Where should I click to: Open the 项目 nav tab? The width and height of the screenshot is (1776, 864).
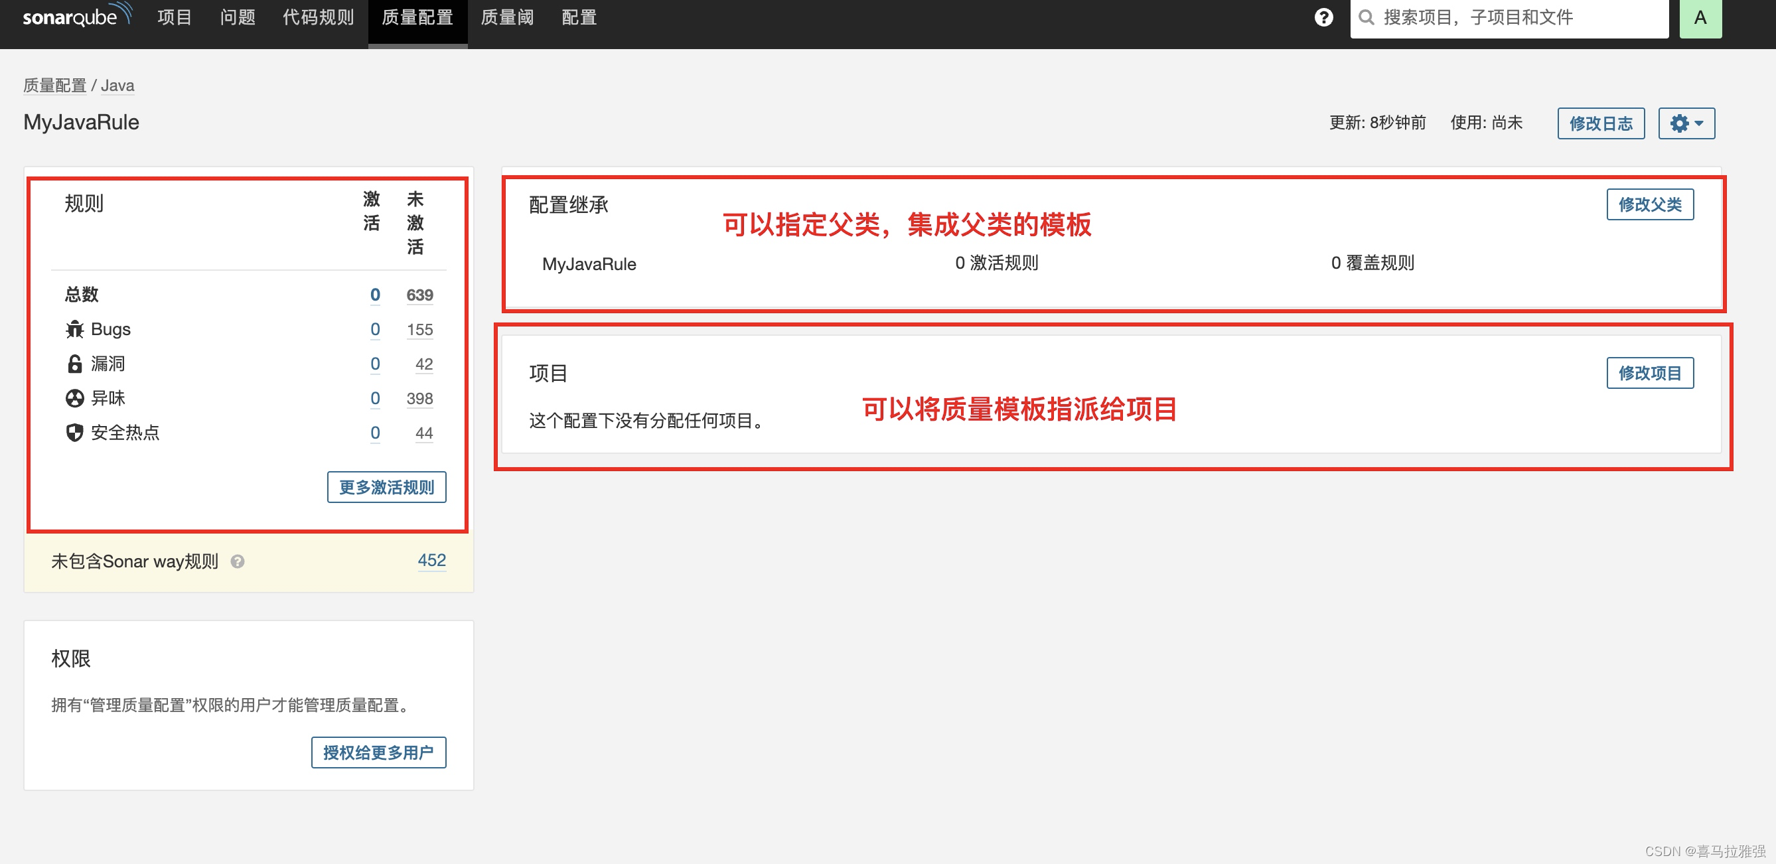coord(174,17)
